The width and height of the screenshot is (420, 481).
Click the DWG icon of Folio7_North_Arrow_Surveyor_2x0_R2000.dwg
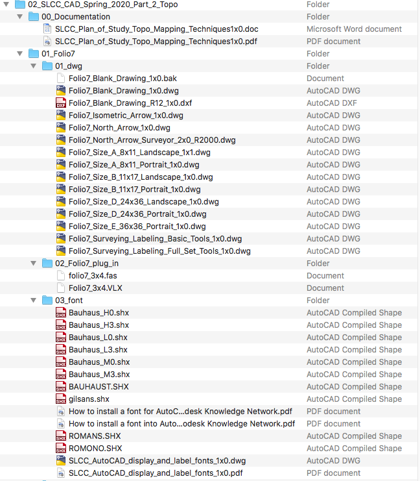[61, 140]
